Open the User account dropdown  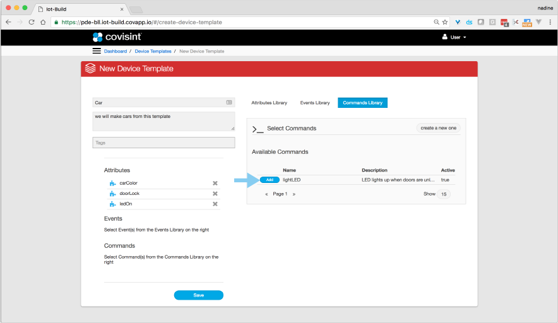(x=454, y=37)
